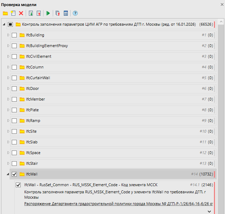Click the Контроль заполнения параметров ЦИМ АГР title
This screenshot has height=214, width=225.
109,24
